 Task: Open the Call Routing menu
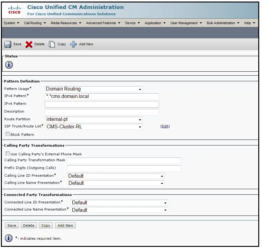(35, 23)
